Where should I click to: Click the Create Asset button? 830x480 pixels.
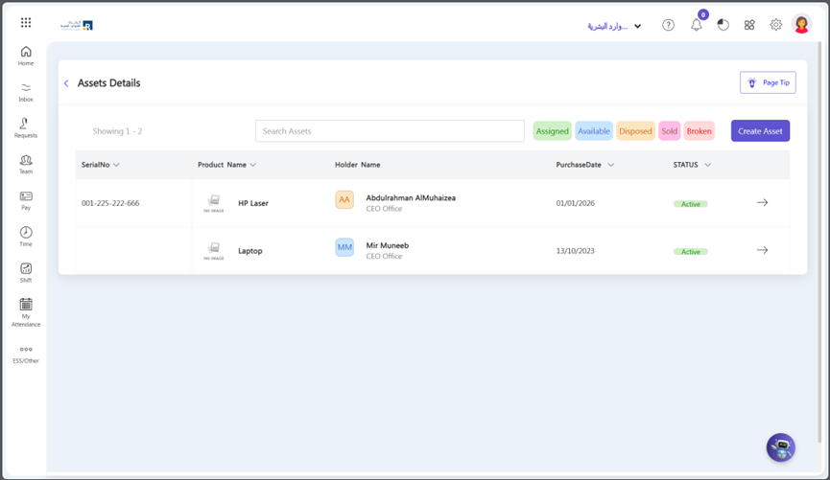click(x=760, y=131)
